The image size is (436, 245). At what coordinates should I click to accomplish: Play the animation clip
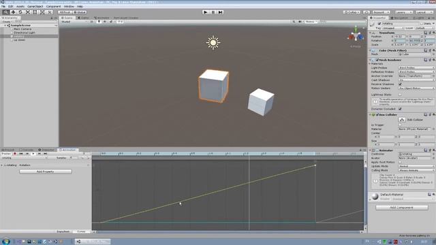coord(33,154)
